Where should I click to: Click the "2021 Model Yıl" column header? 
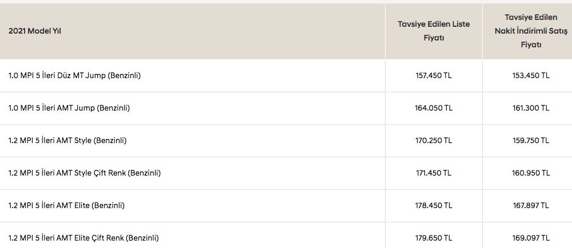(35, 31)
